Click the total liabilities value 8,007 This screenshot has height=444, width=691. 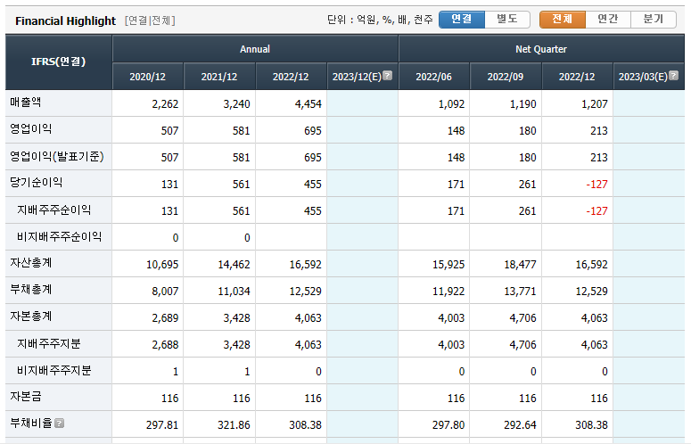165,292
